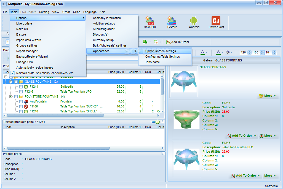This screenshot has height=189, width=283.
Task: Click the field showing value 10
Action: (268, 52)
